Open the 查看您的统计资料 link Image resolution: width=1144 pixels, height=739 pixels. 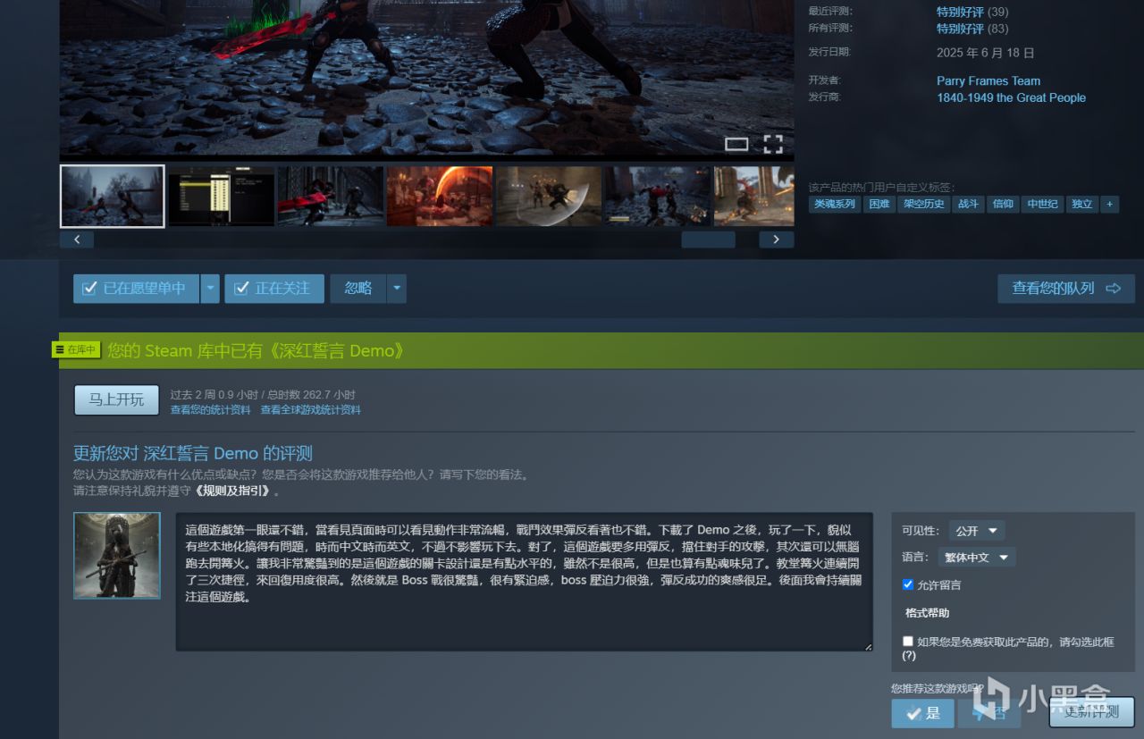tap(211, 410)
